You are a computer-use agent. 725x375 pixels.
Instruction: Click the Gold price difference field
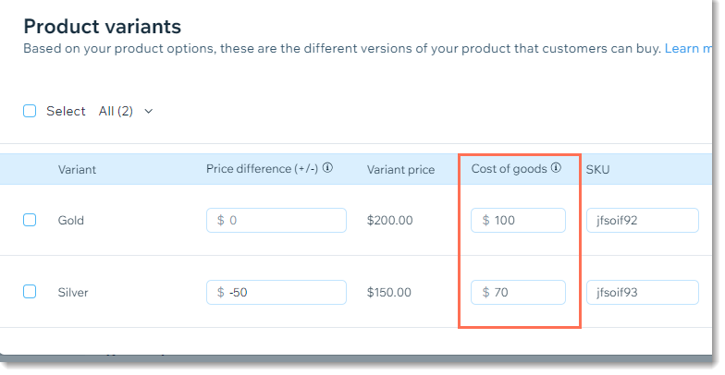[276, 220]
